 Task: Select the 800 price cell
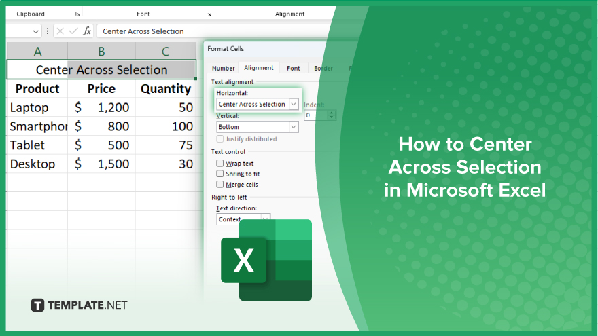(101, 126)
